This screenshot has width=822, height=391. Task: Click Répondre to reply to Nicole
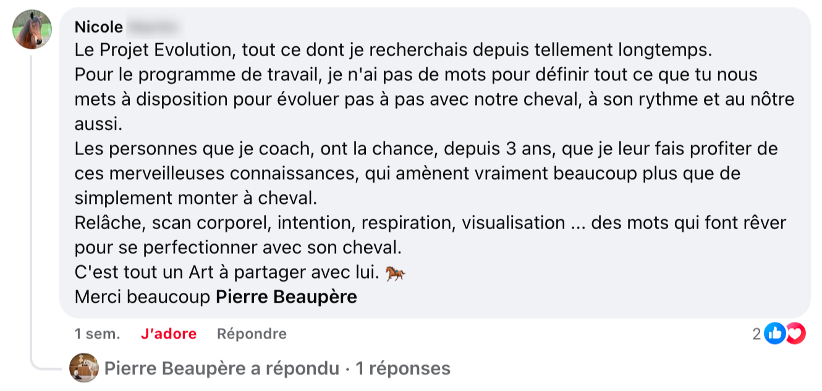[252, 334]
